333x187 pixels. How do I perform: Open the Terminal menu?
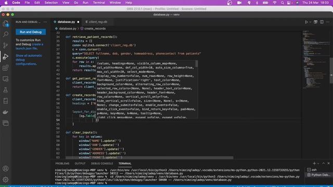pos(99,3)
